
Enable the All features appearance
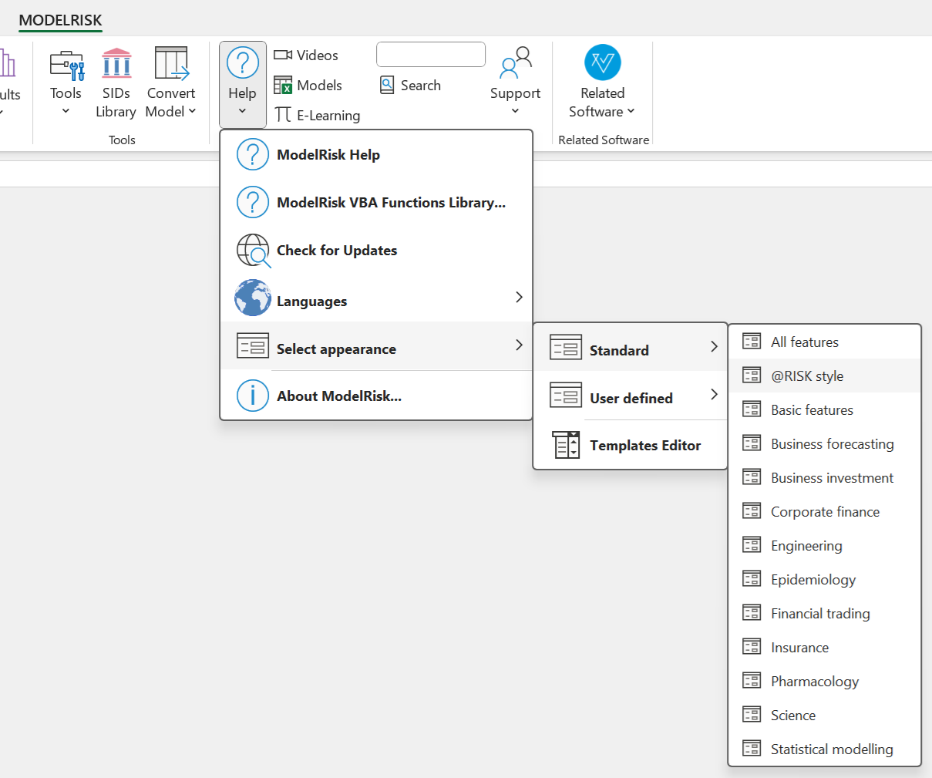[804, 342]
